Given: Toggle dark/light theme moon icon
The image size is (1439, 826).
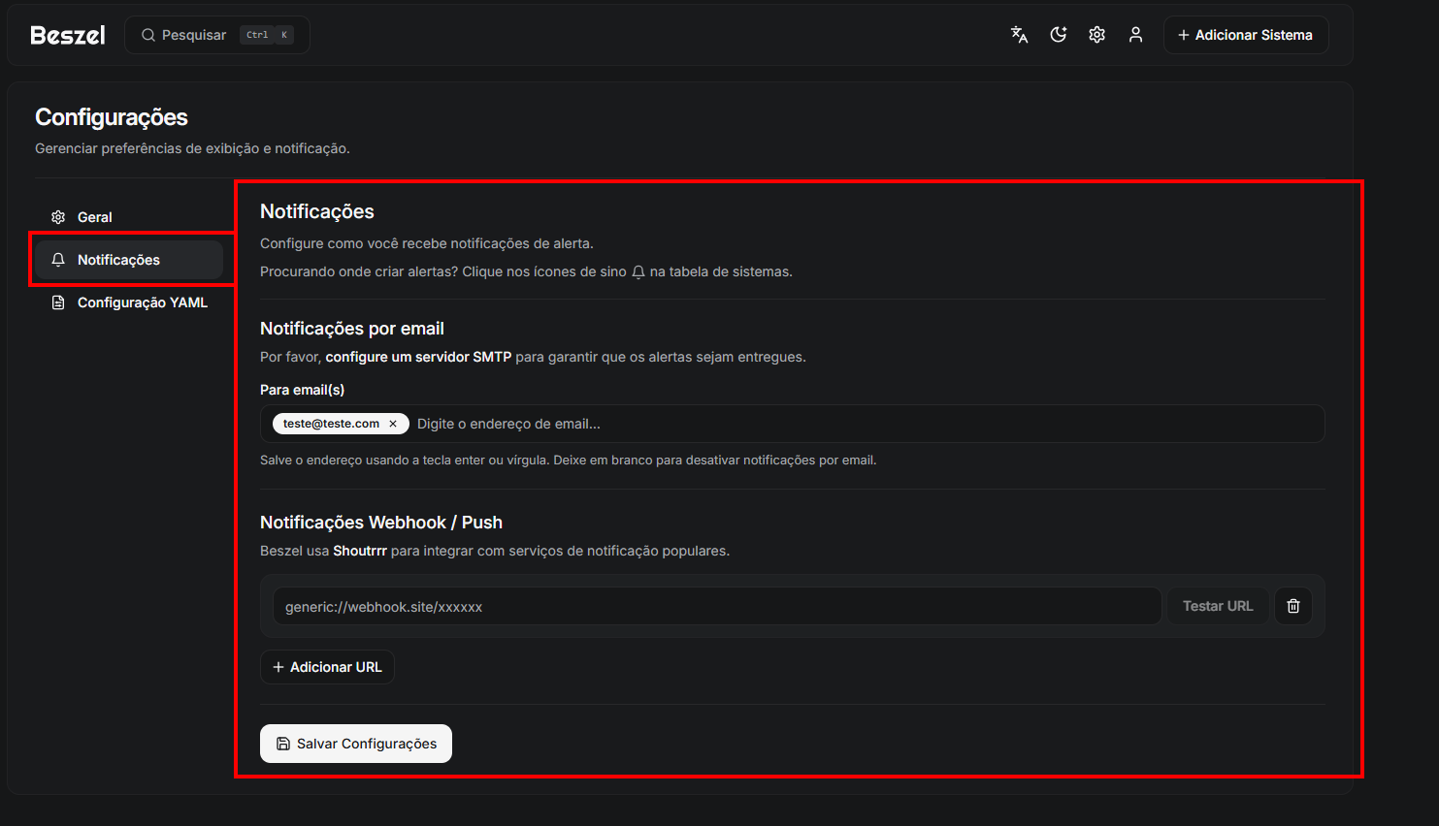Looking at the screenshot, I should (1058, 35).
